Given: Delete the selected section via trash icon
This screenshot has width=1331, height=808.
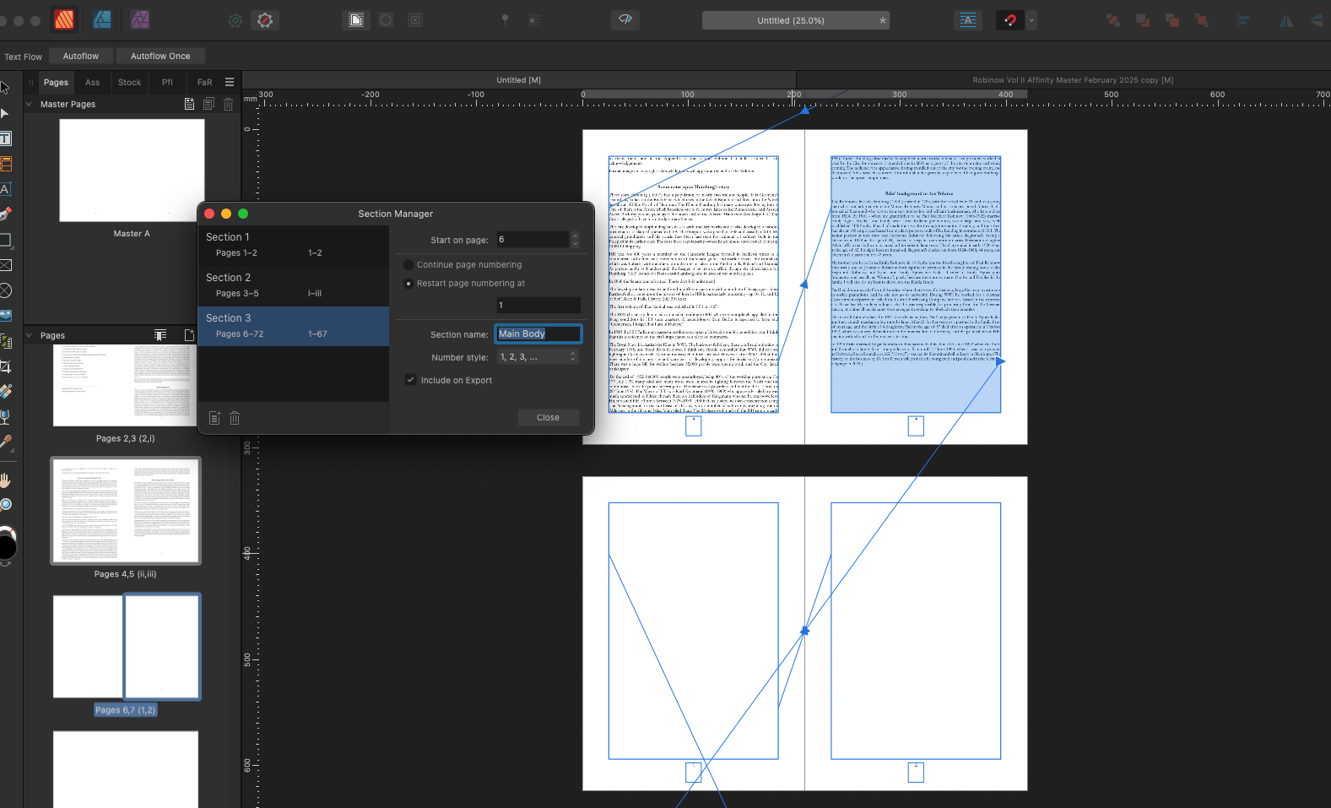Looking at the screenshot, I should pyautogui.click(x=235, y=418).
